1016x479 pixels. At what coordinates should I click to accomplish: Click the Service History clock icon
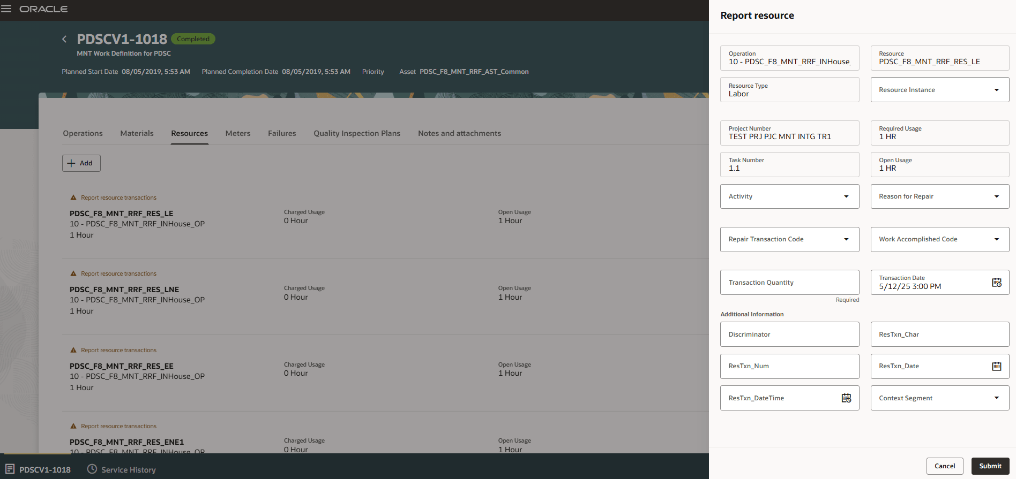pos(92,469)
